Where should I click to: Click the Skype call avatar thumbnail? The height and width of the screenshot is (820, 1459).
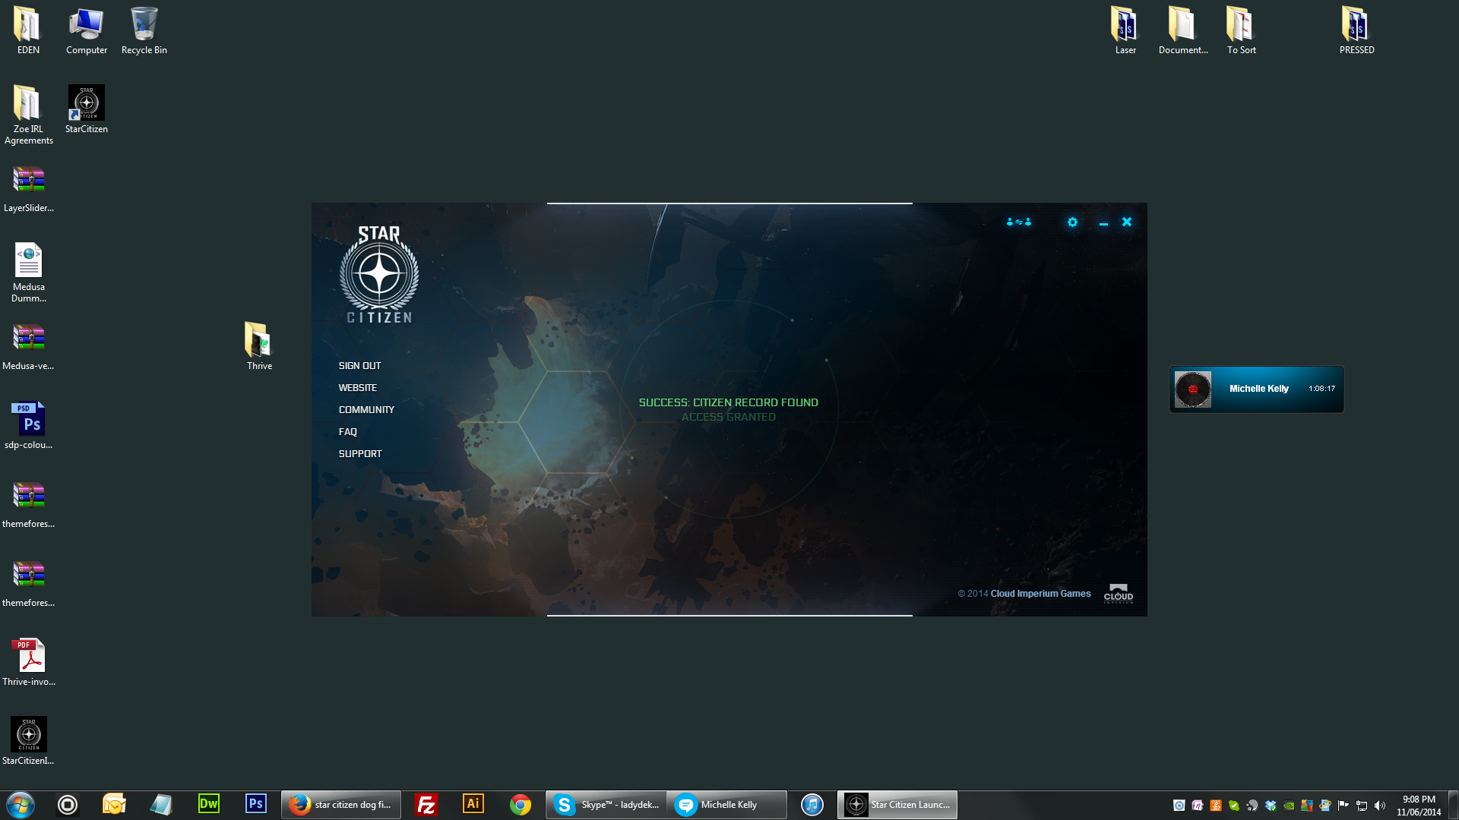(1193, 389)
